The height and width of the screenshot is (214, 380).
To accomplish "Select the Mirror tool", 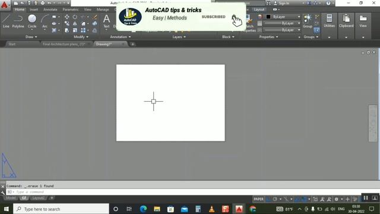I will [75, 24].
